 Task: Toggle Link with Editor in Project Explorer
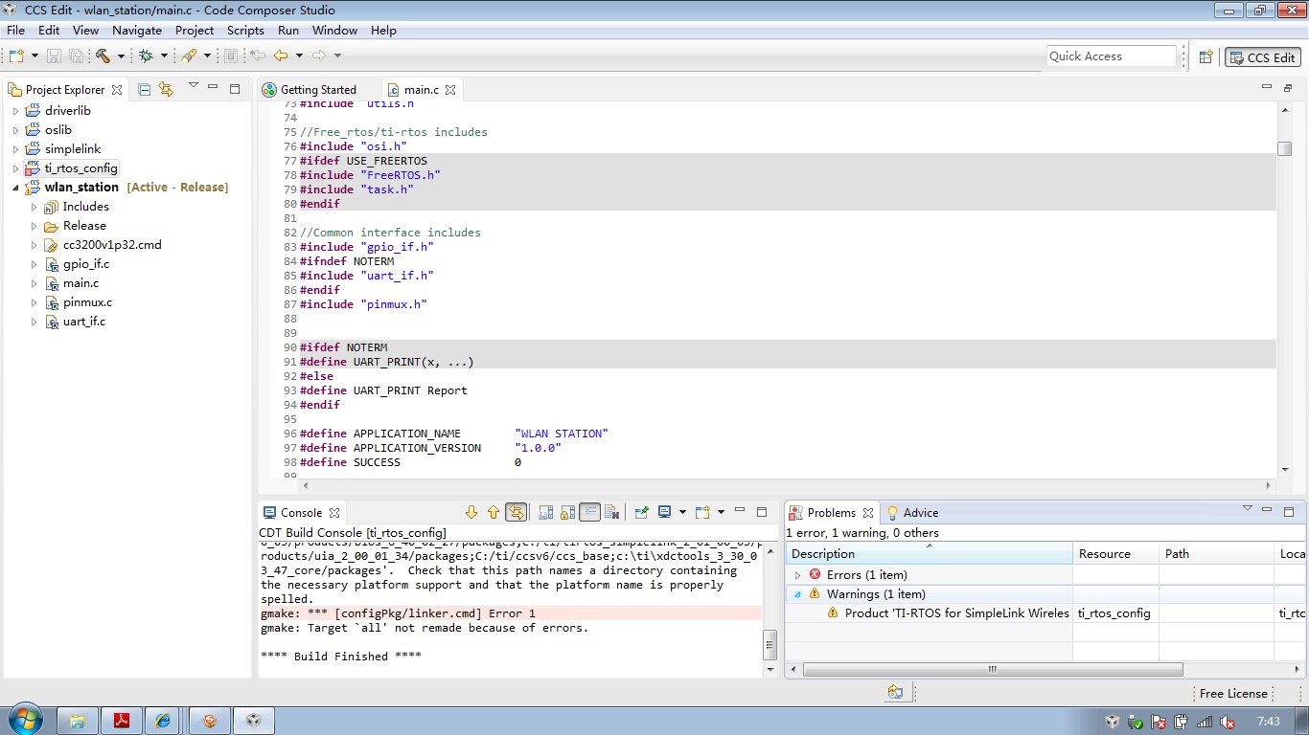pos(166,89)
